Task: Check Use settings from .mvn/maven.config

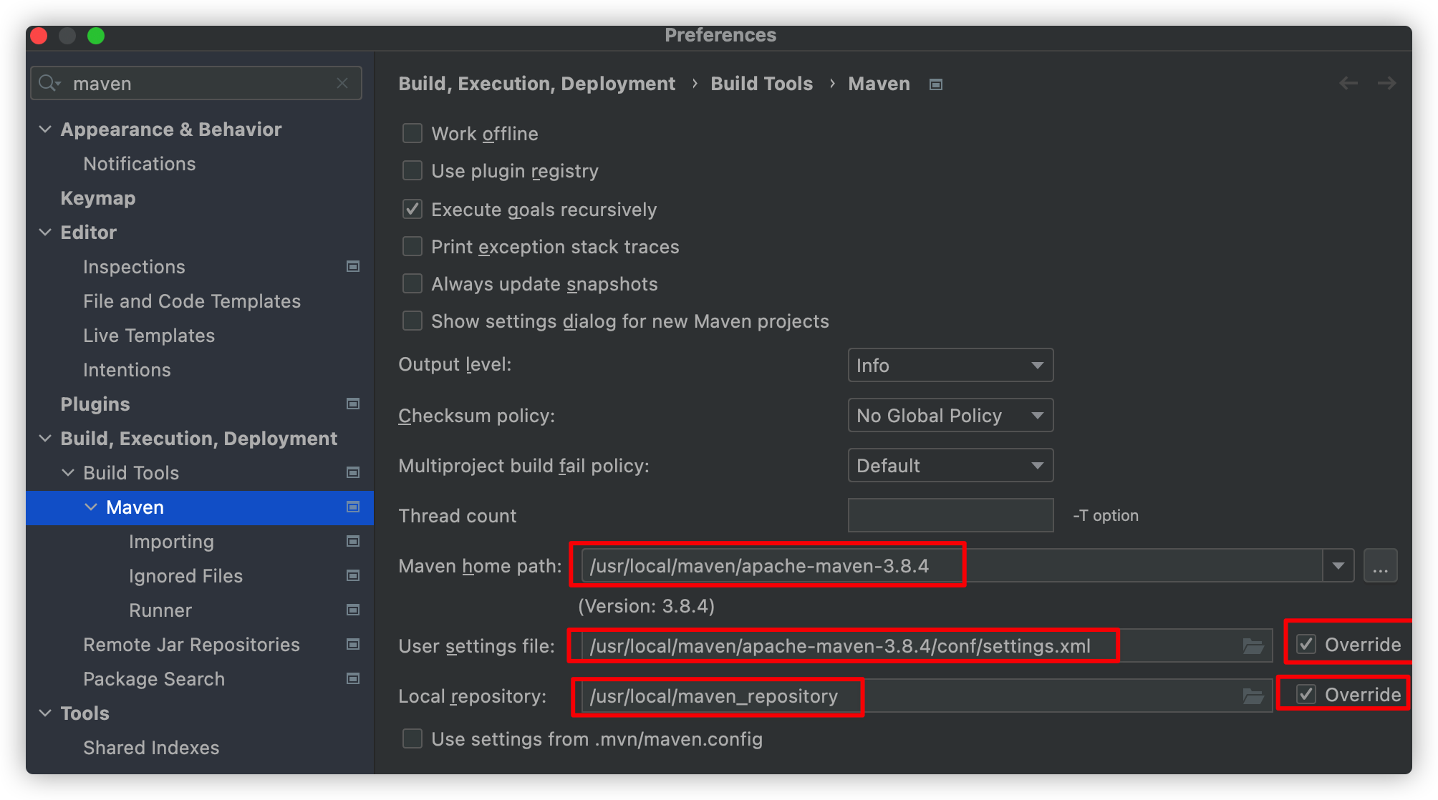Action: pos(412,738)
